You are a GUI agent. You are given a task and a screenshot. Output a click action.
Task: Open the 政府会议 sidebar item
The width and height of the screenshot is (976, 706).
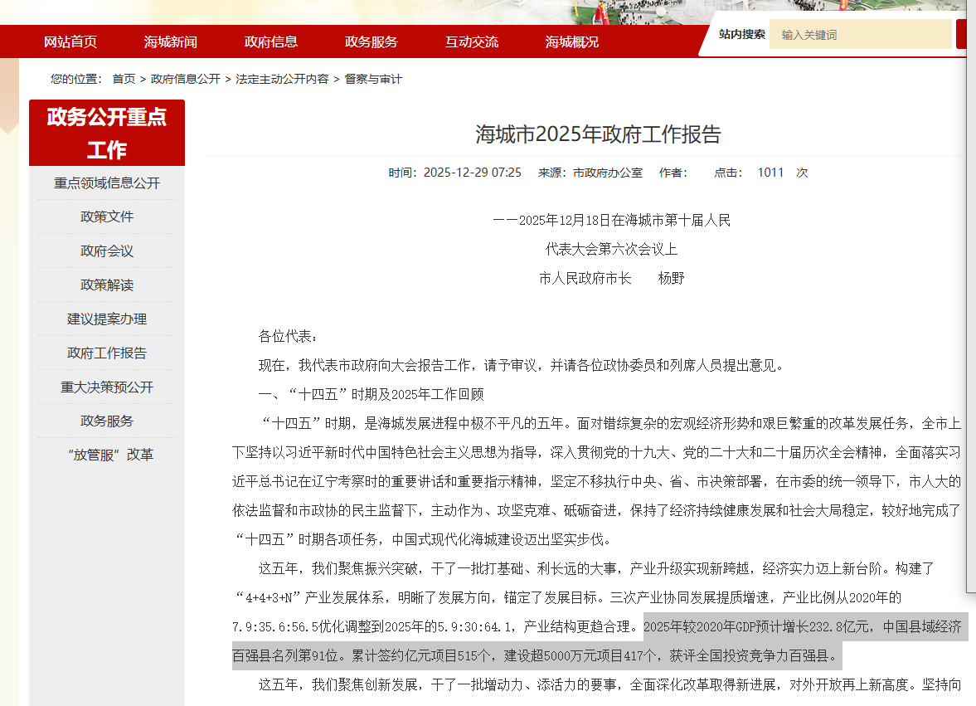tap(107, 251)
